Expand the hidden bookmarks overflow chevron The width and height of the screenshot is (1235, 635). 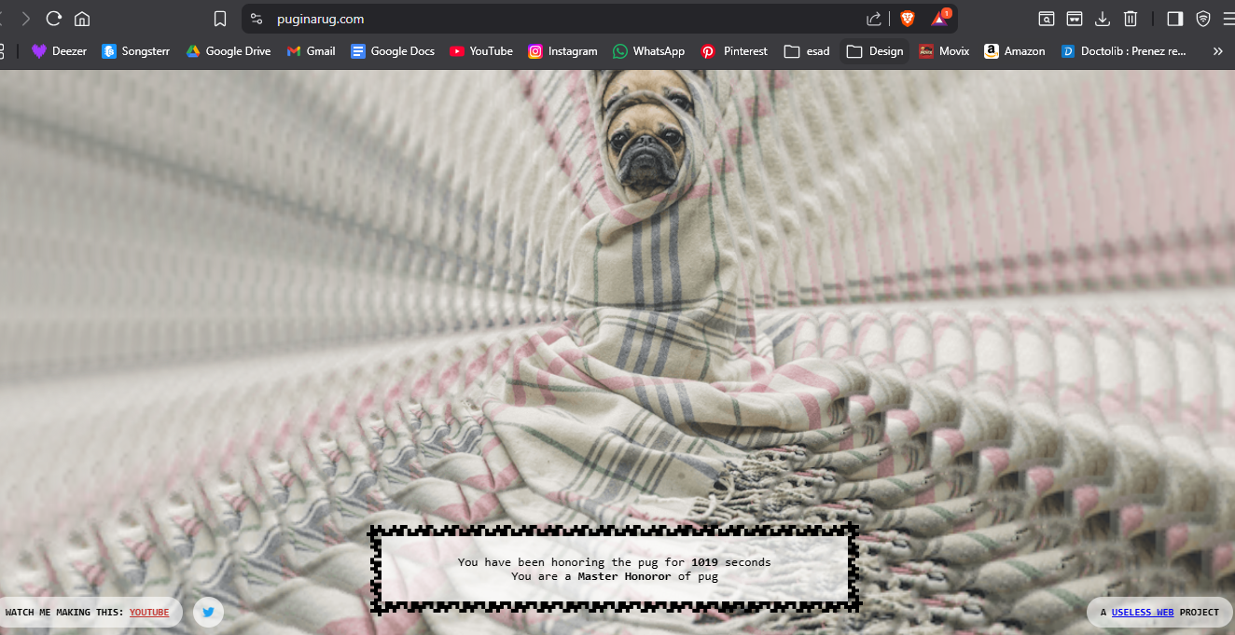1217,51
